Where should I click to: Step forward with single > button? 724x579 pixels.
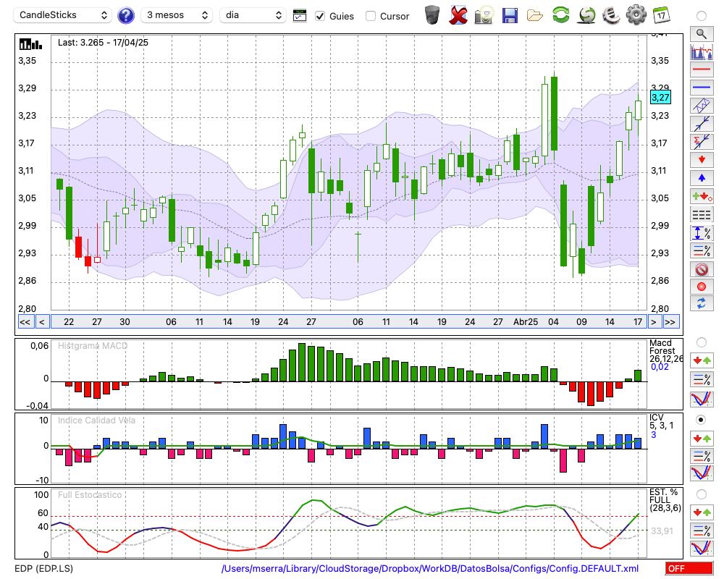pos(653,322)
